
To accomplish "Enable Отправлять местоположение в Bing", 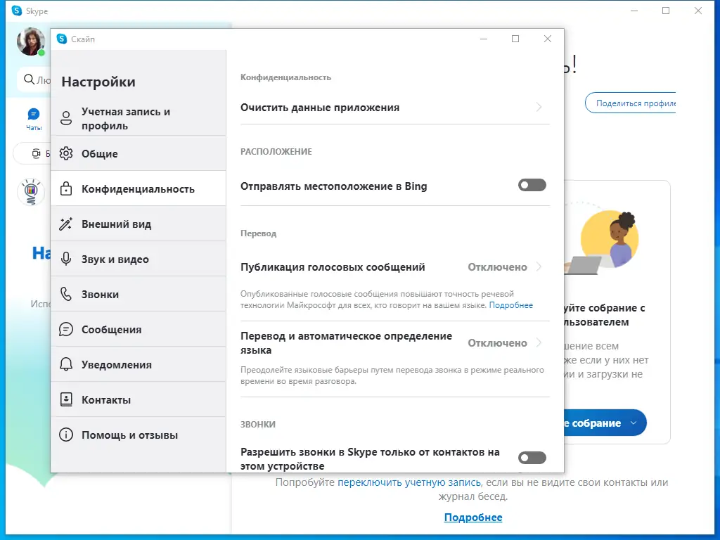I will [x=532, y=185].
